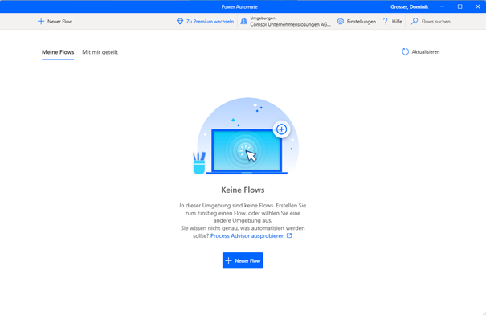Image resolution: width=486 pixels, height=315 pixels.
Task: Click the external link icon after Process Advisor
Action: [289, 235]
